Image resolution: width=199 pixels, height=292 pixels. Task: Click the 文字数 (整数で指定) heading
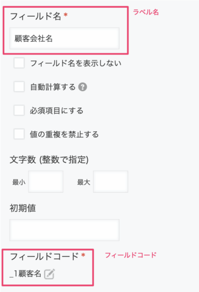pos(49,160)
